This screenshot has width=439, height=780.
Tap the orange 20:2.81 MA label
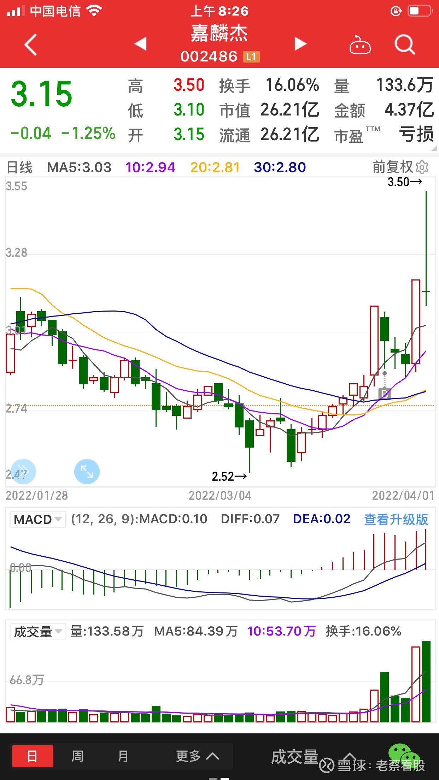coord(215,167)
